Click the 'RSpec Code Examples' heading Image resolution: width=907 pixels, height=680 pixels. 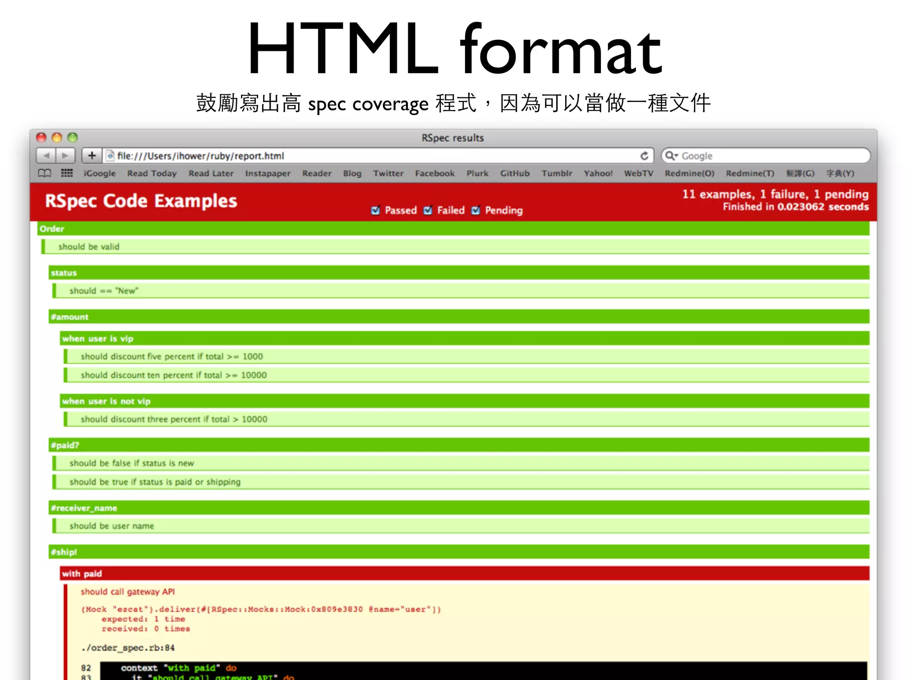pos(141,201)
